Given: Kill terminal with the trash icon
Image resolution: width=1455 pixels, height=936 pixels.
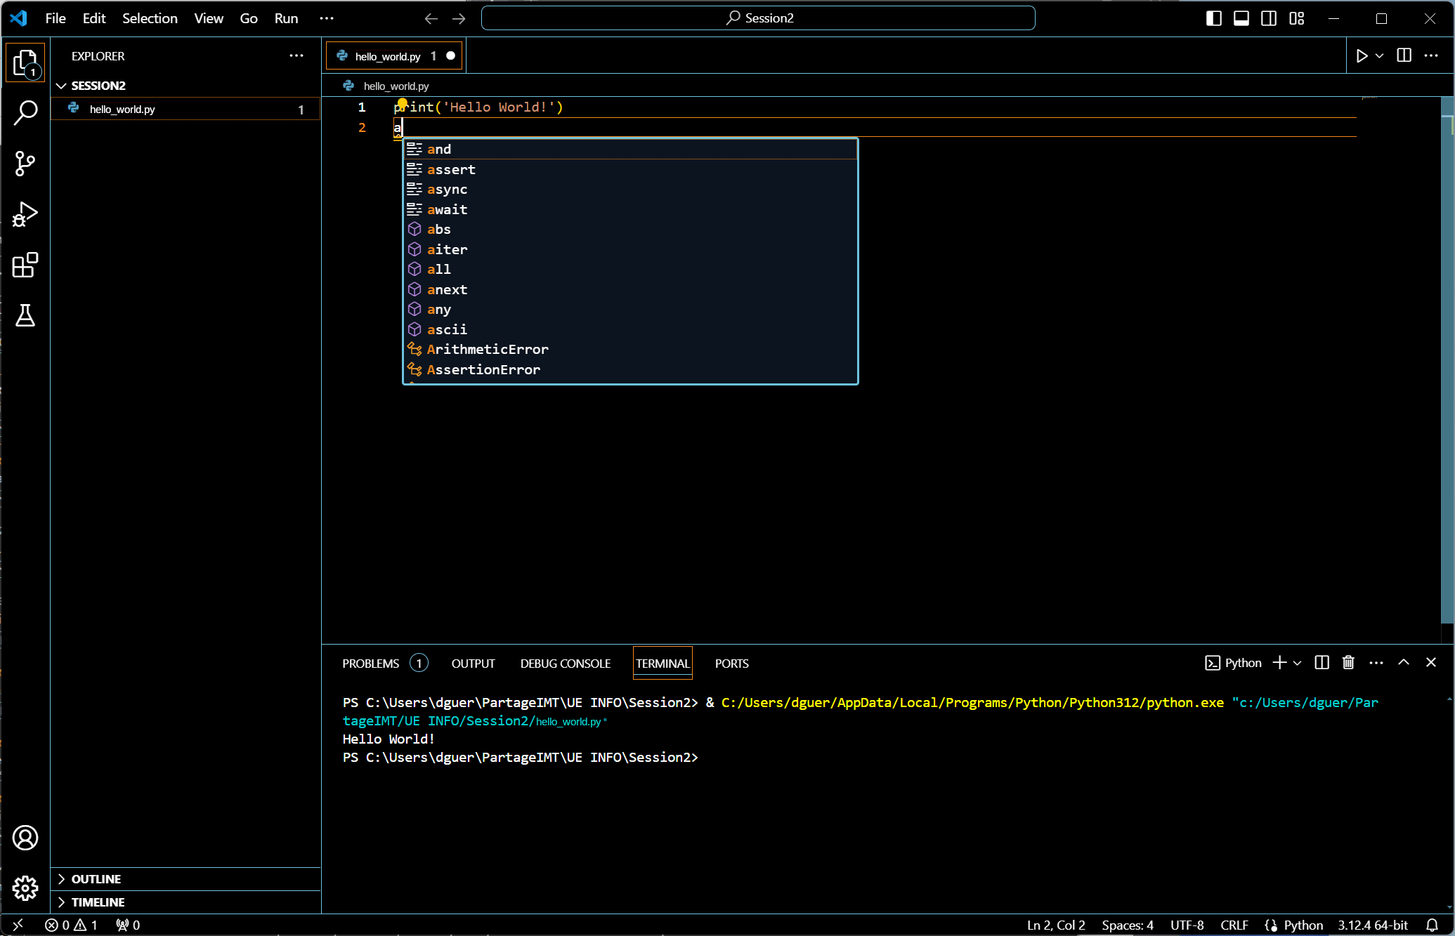Looking at the screenshot, I should [x=1348, y=663].
